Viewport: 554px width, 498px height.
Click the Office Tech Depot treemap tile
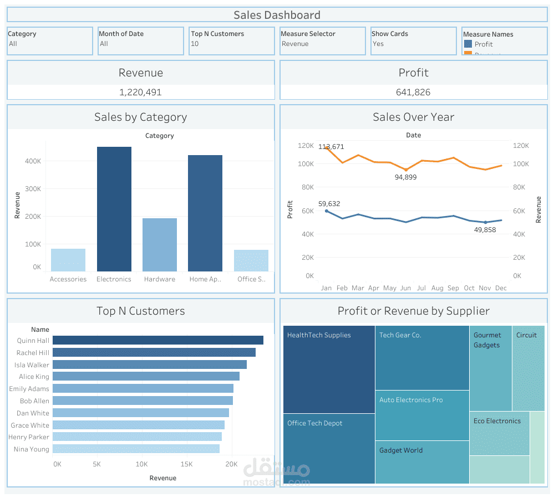click(x=329, y=449)
